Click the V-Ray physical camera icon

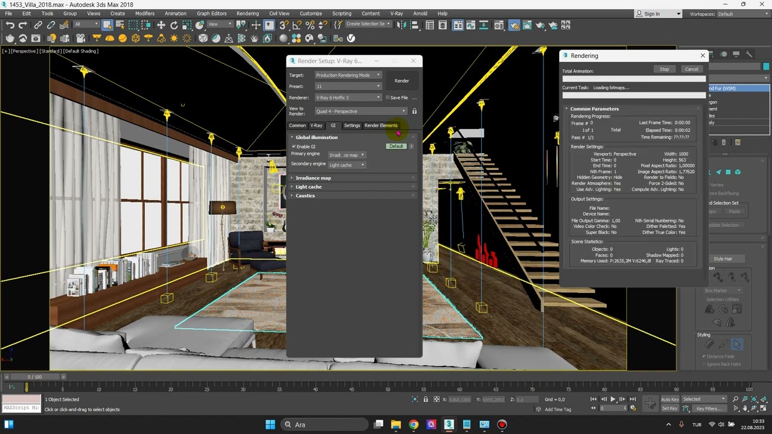tap(80, 38)
